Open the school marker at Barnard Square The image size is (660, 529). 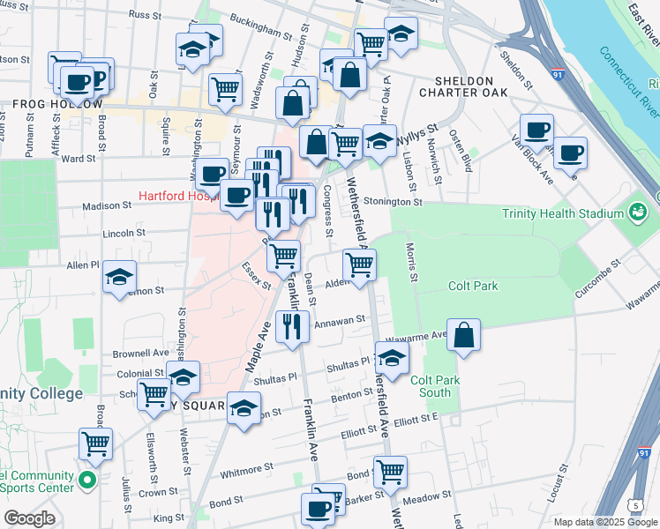[244, 408]
